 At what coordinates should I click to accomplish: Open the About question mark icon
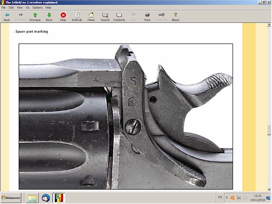[175, 15]
